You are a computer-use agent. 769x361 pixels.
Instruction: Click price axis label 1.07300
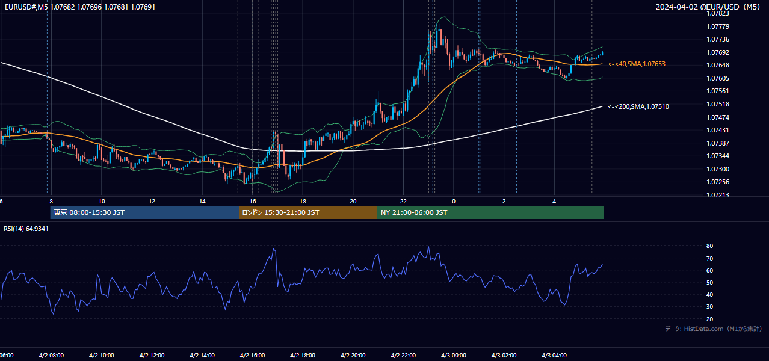point(718,169)
